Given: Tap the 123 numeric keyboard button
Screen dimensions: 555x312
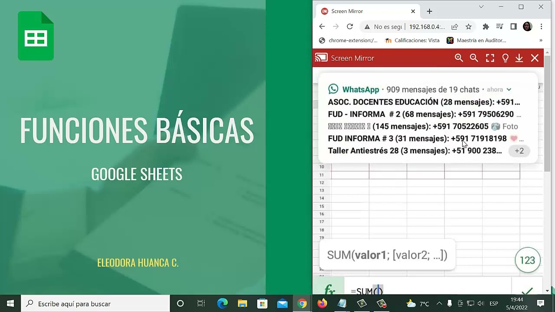Looking at the screenshot, I should click(527, 260).
